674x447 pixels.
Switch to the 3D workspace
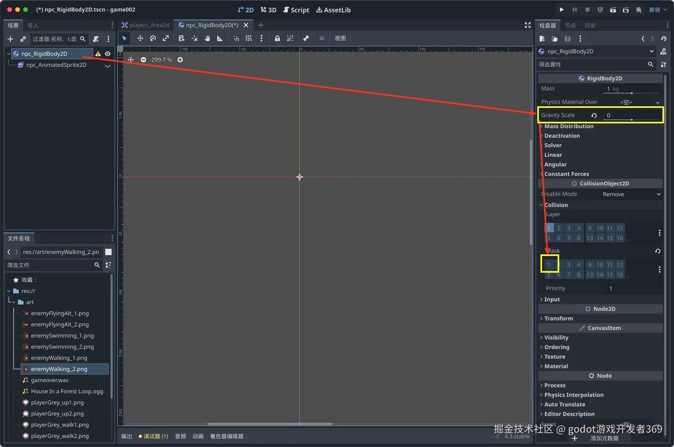[269, 10]
